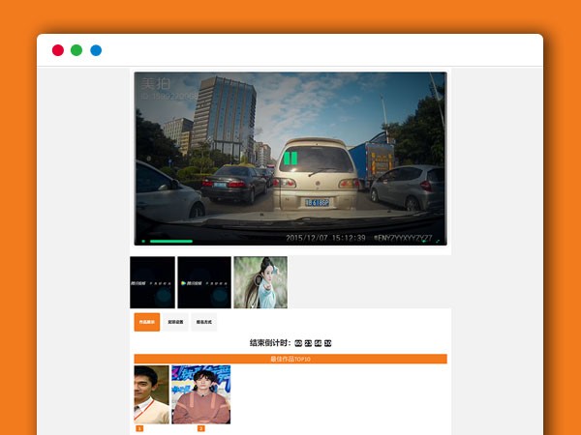The height and width of the screenshot is (435, 581).
Task: Click the orange rank badge numbered 1
Action: coord(139,428)
